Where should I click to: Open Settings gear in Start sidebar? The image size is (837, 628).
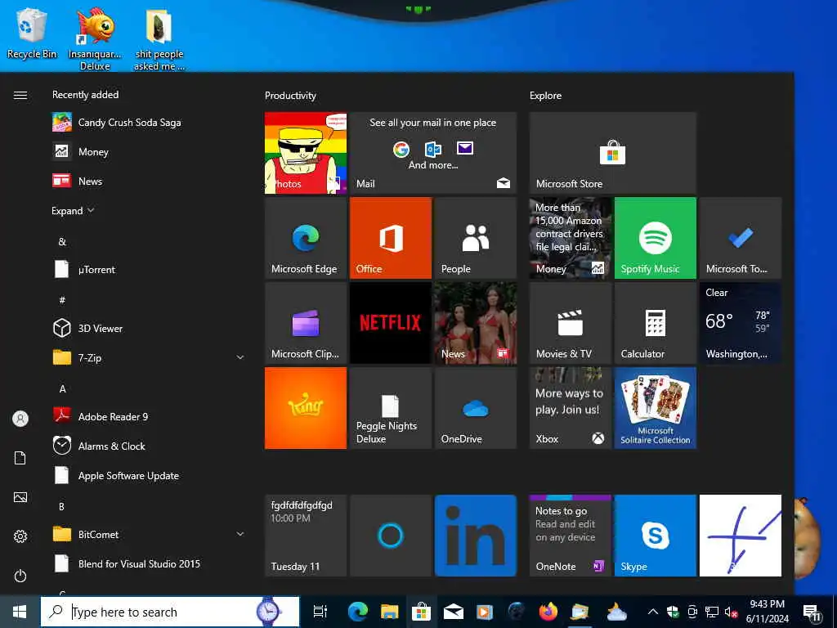pos(20,536)
